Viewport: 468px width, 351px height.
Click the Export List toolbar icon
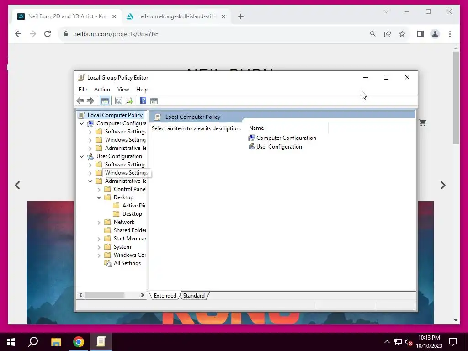click(129, 101)
